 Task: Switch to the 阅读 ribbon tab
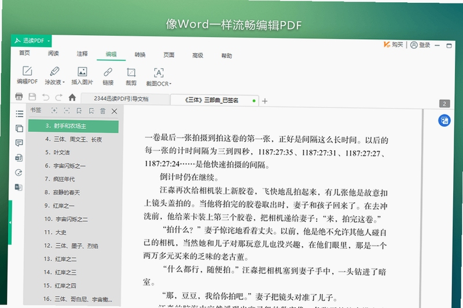pyautogui.click(x=53, y=53)
